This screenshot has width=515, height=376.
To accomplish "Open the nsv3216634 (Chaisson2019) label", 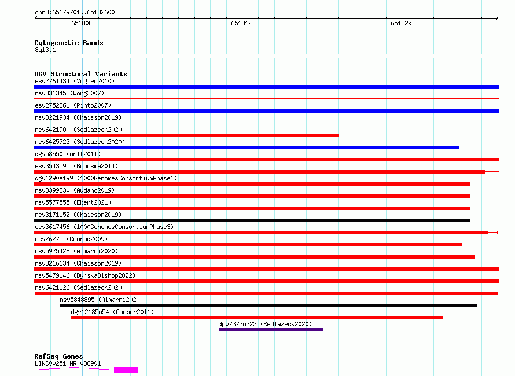I will tap(78, 263).
